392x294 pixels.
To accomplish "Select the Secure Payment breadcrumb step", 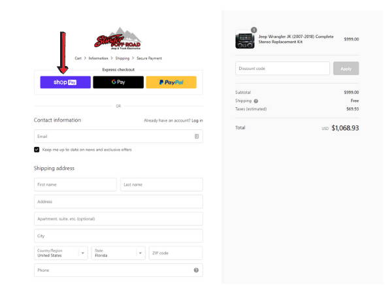I will pyautogui.click(x=149, y=58).
